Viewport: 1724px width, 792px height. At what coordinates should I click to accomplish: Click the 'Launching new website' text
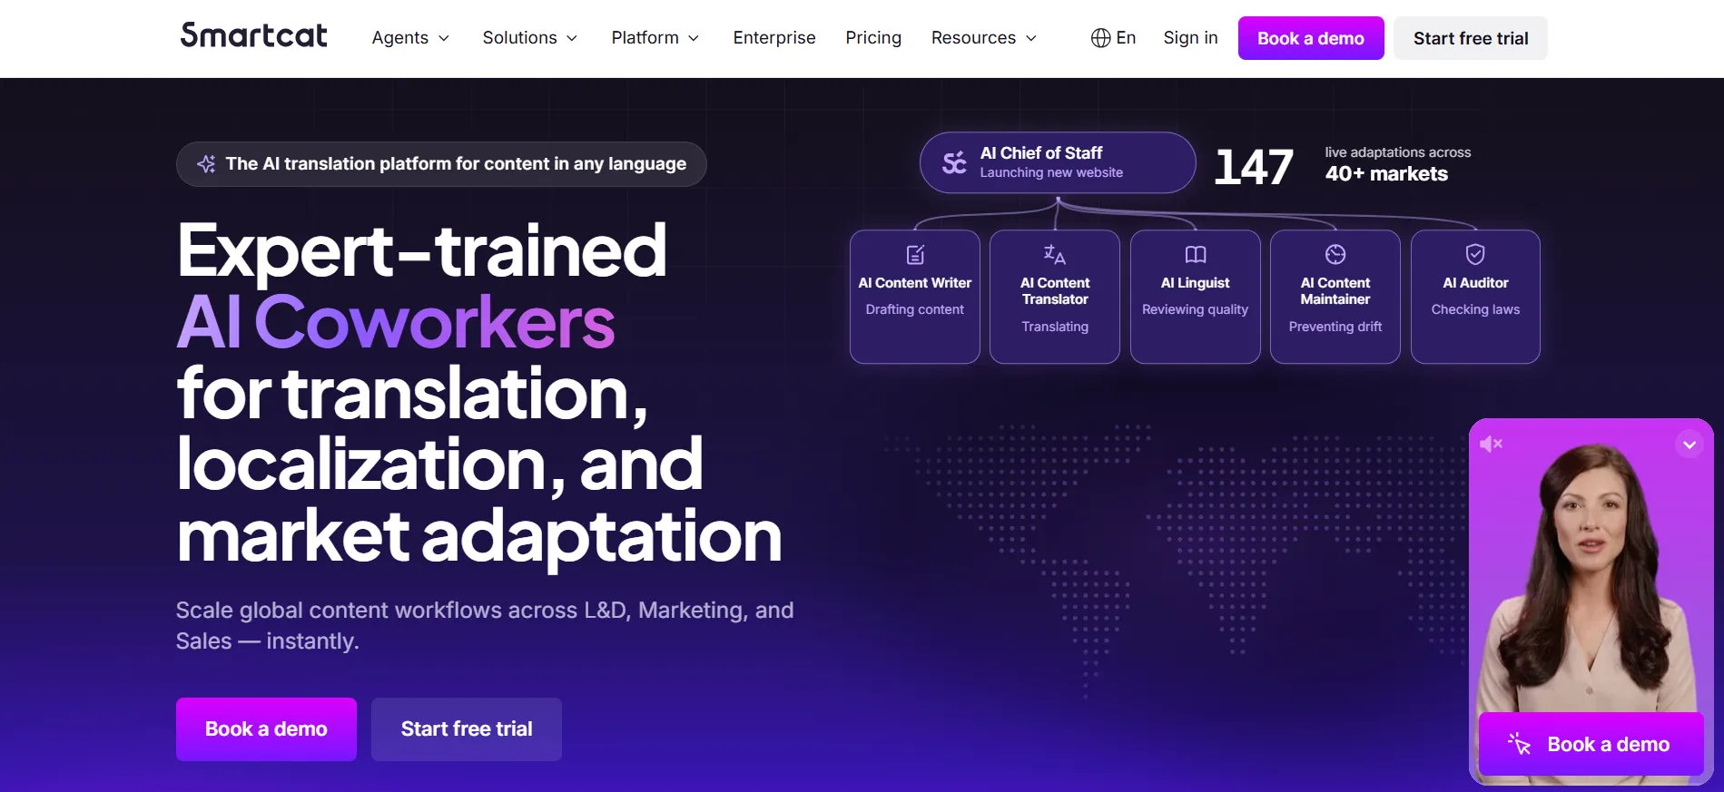point(1051,172)
